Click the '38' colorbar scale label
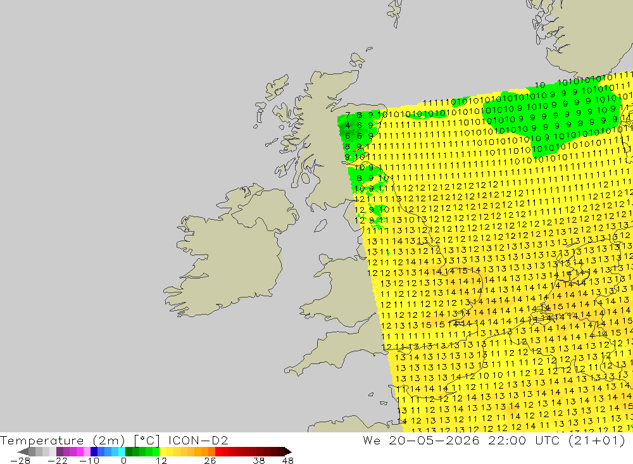633x464 pixels. coord(259,460)
